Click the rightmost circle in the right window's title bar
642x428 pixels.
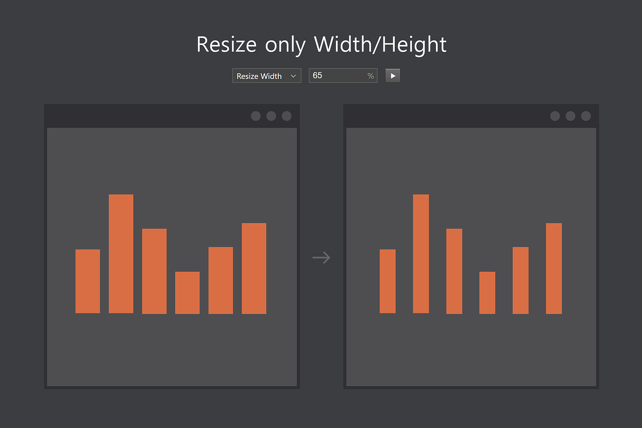pos(586,116)
